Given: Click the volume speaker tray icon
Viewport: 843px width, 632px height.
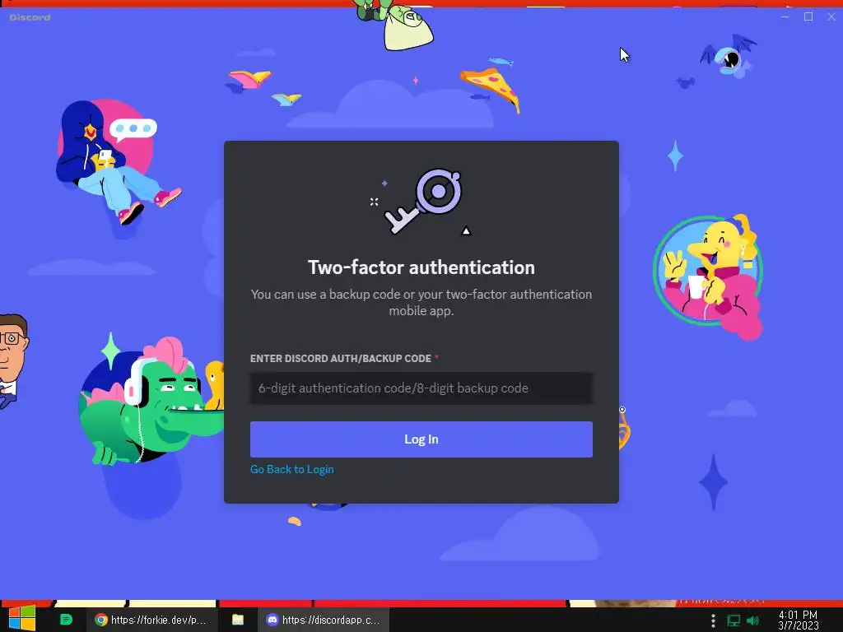Looking at the screenshot, I should pyautogui.click(x=752, y=620).
